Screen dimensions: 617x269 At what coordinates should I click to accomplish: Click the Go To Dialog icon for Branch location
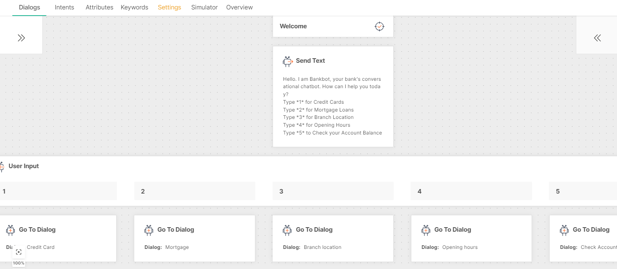pos(287,230)
